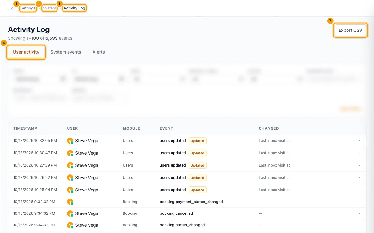374x233 pixels.
Task: Click 'Last inbox visit at' in 10:32:05 PM row
Action: tap(274, 141)
